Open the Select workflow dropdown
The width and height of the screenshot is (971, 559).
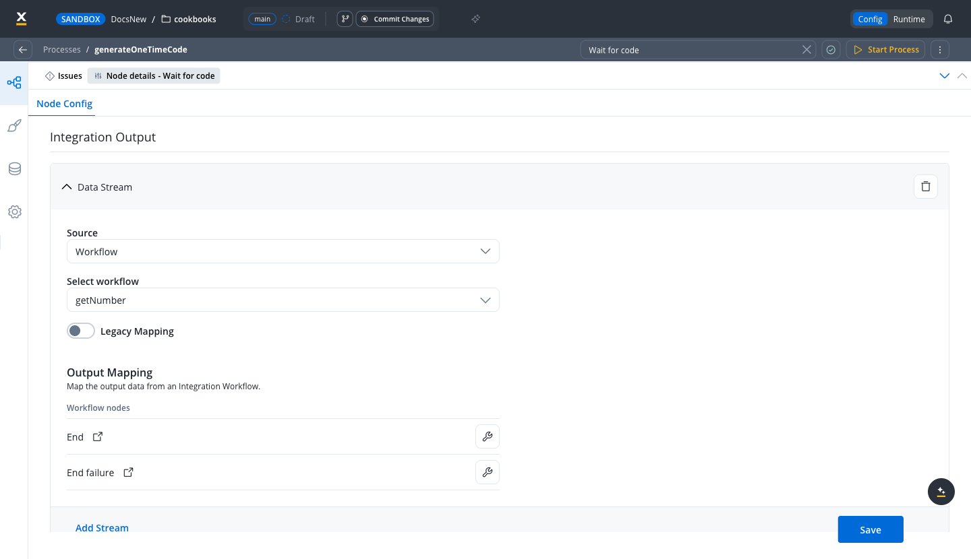click(283, 300)
